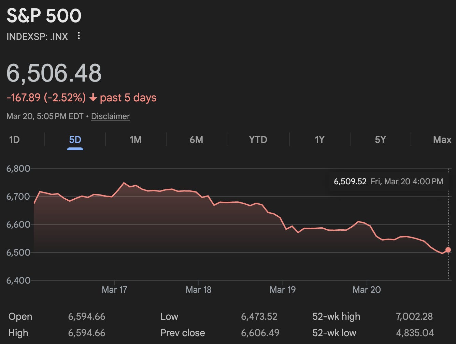Click the High label in the stats table
The width and height of the screenshot is (456, 344).
tap(18, 333)
